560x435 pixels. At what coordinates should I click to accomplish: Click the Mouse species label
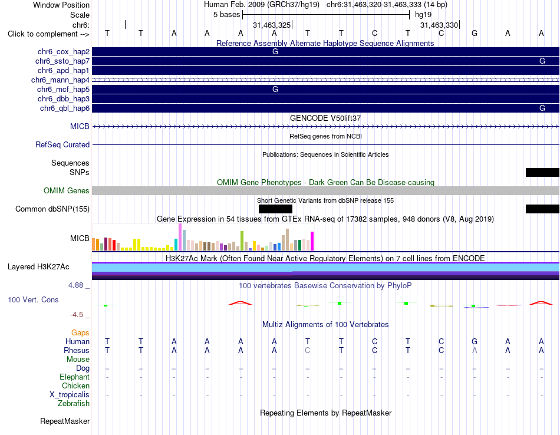(x=78, y=360)
